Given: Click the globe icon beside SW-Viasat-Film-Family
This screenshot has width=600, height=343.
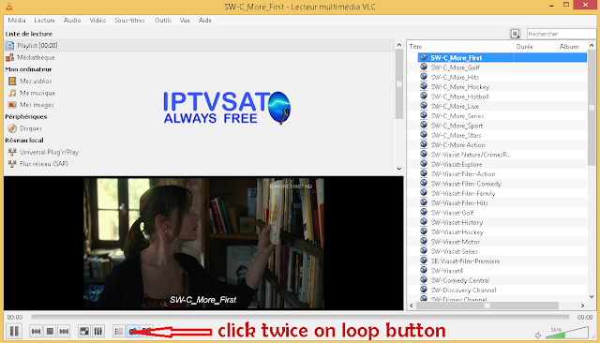Looking at the screenshot, I should [423, 193].
